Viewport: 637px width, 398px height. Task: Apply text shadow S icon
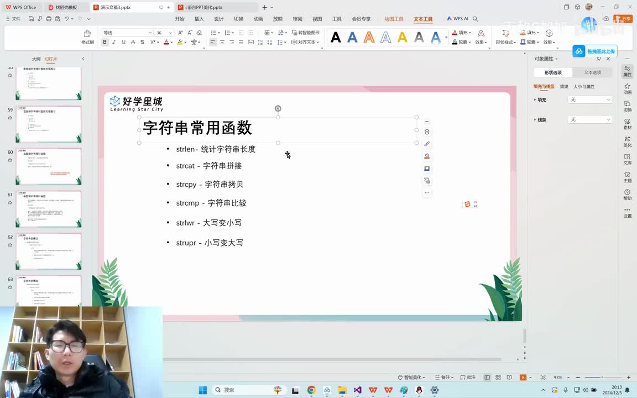(x=142, y=42)
